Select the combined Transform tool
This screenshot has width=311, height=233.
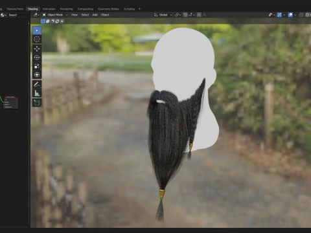point(37,74)
